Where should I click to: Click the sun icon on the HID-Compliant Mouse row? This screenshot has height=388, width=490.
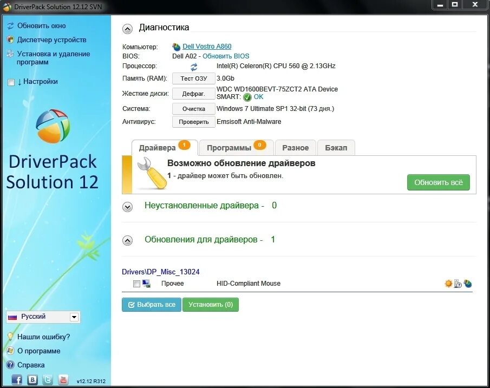[x=448, y=283]
